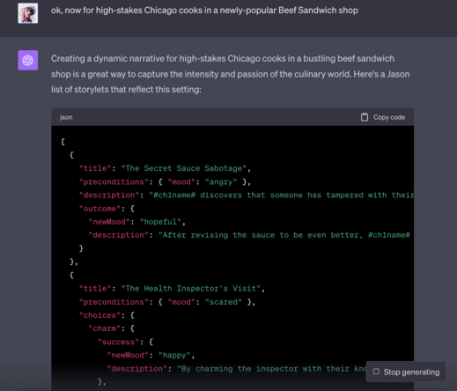Click the line starting "#ch1name# discovers"
Viewport: 457px width, 391px height.
[282, 195]
